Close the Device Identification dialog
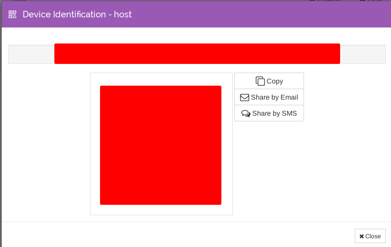The image size is (391, 247). click(370, 236)
